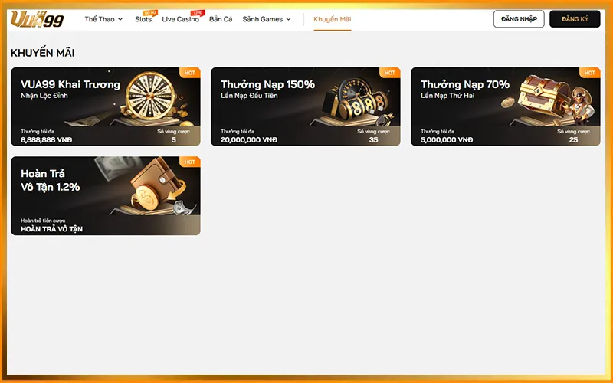Click HOT badge on Hoàn Trả card
The image size is (613, 383).
(x=190, y=162)
